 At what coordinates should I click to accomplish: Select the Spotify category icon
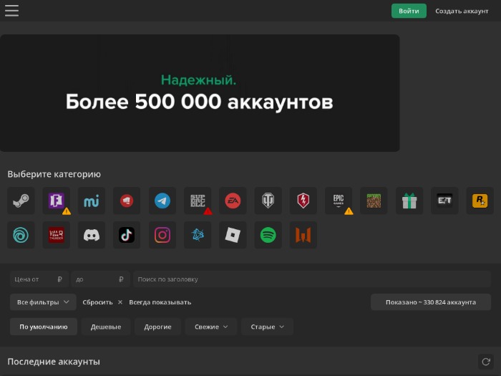coord(268,235)
